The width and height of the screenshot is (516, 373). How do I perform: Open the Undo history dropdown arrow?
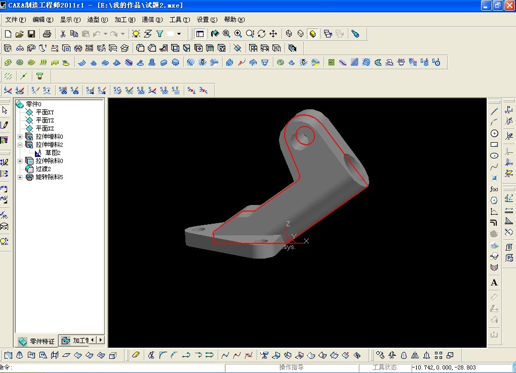(105, 34)
